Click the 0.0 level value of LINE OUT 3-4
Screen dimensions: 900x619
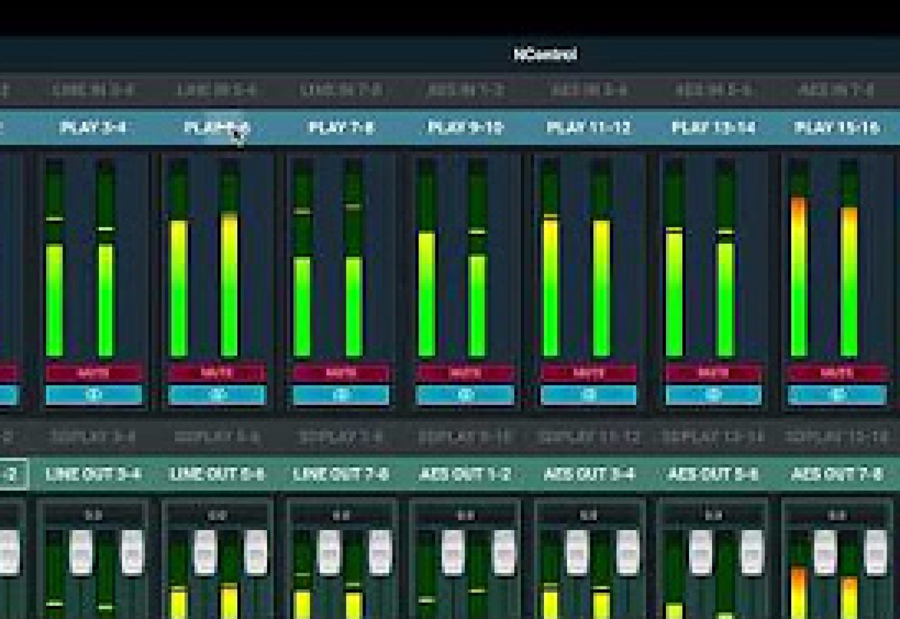[x=93, y=515]
